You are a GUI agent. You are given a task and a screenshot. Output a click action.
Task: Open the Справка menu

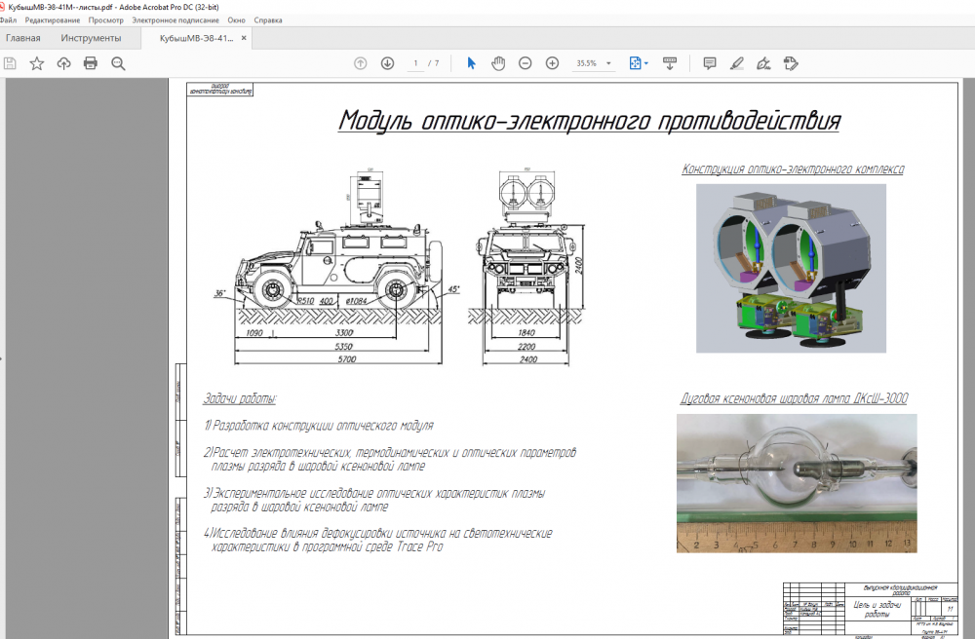[268, 19]
